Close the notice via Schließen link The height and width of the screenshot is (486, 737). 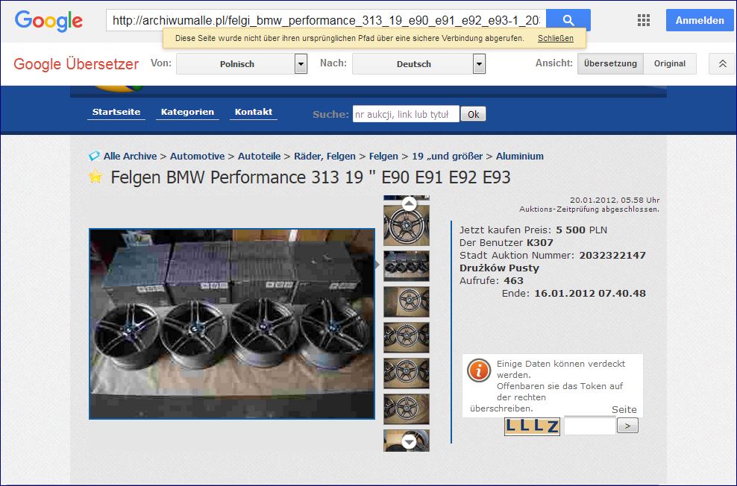pos(556,38)
